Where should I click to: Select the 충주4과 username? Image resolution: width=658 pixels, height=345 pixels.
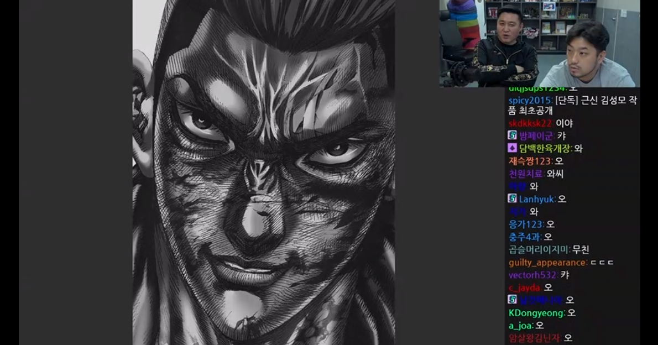525,237
